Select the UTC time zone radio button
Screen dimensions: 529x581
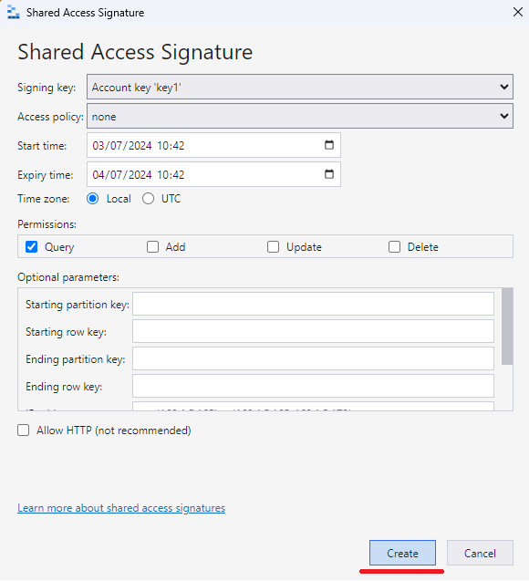point(148,199)
